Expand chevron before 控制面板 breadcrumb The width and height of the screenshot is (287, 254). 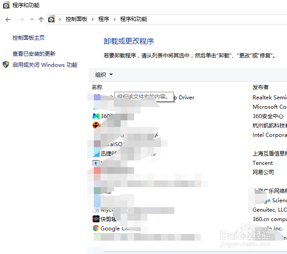(x=60, y=19)
